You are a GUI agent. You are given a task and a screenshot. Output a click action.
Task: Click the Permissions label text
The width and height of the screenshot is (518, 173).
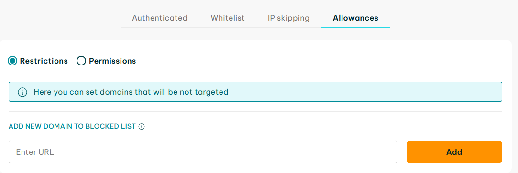112,61
